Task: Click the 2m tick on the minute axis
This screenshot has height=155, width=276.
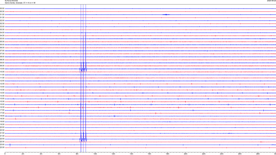Action: click(x=23, y=154)
